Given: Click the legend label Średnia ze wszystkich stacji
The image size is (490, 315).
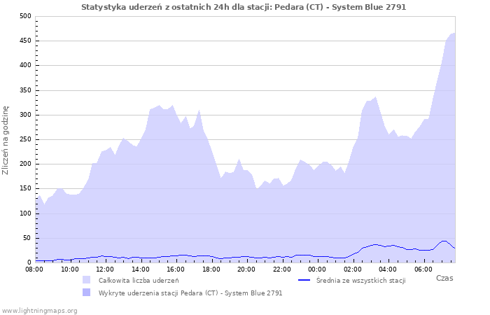Looking at the screenshot, I should [x=361, y=280].
